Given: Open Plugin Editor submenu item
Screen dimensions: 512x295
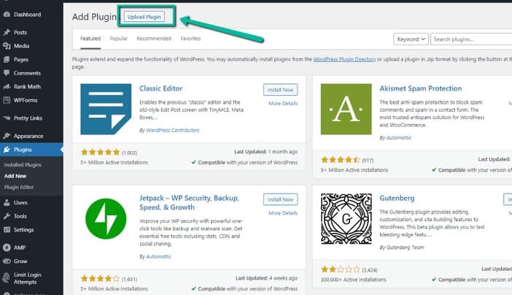Looking at the screenshot, I should tap(19, 188).
